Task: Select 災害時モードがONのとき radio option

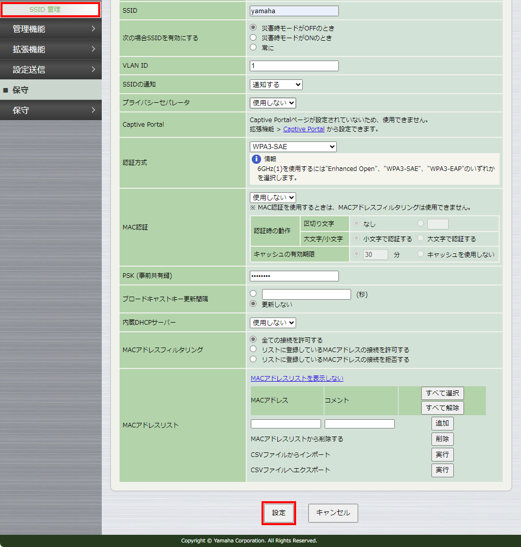Action: [x=253, y=37]
